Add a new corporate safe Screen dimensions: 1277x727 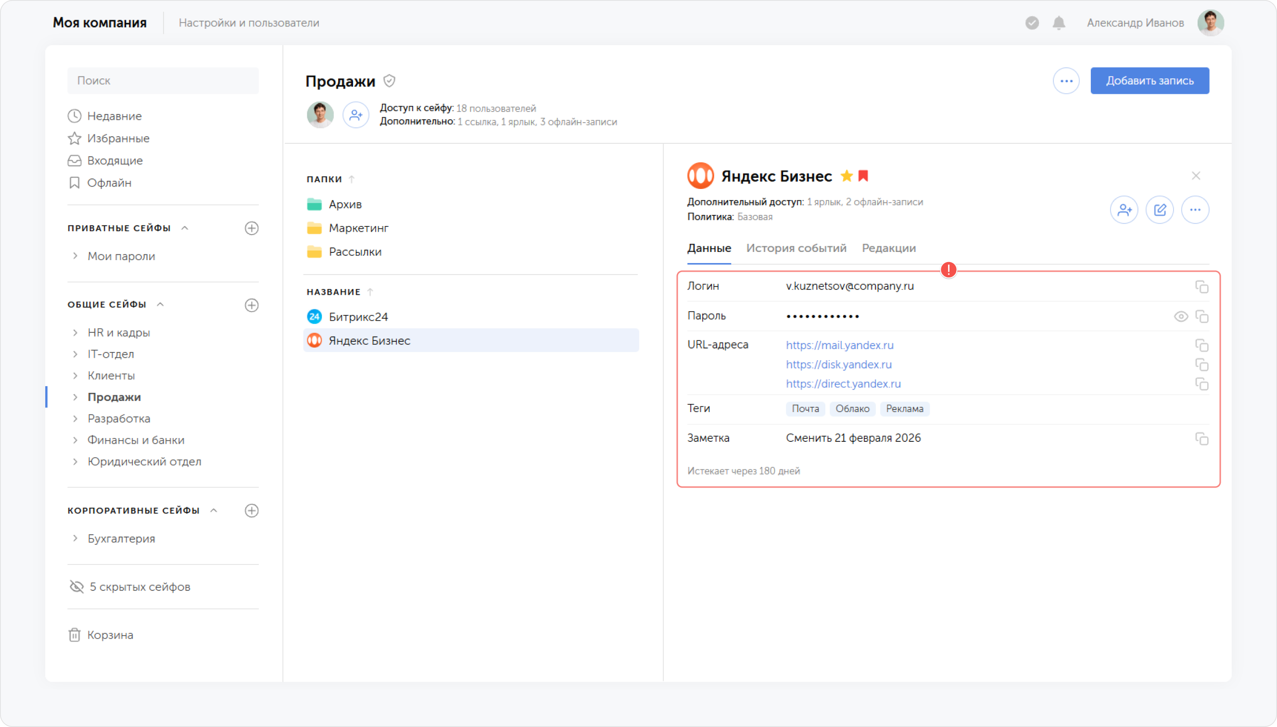[x=252, y=511]
